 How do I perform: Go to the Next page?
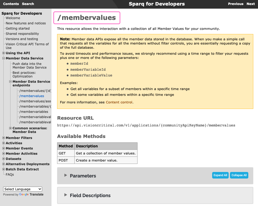[x=251, y=4]
